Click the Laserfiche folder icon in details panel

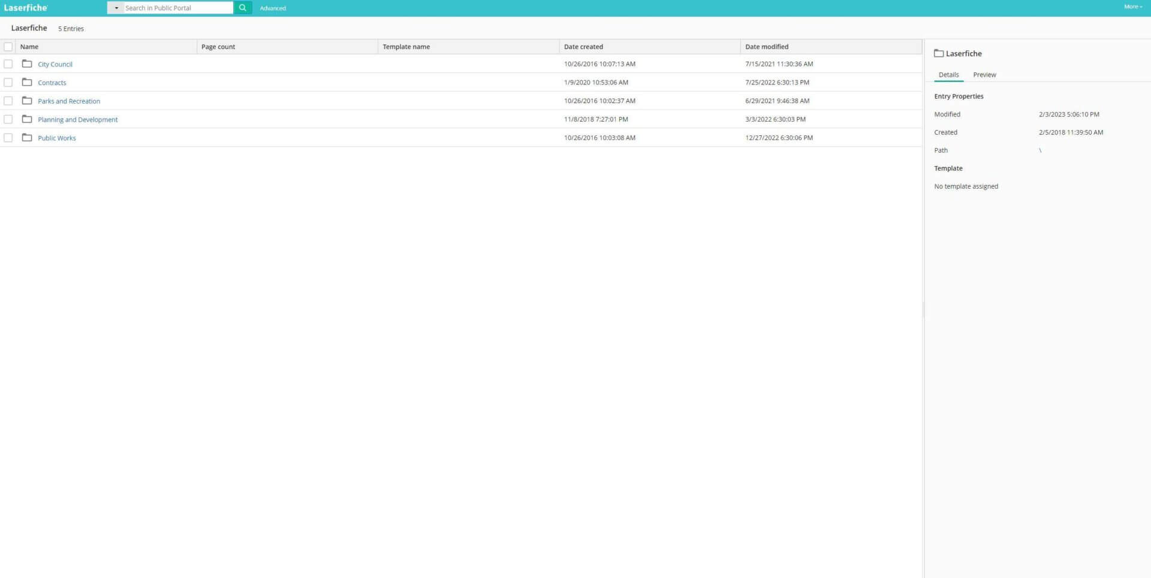tap(939, 53)
